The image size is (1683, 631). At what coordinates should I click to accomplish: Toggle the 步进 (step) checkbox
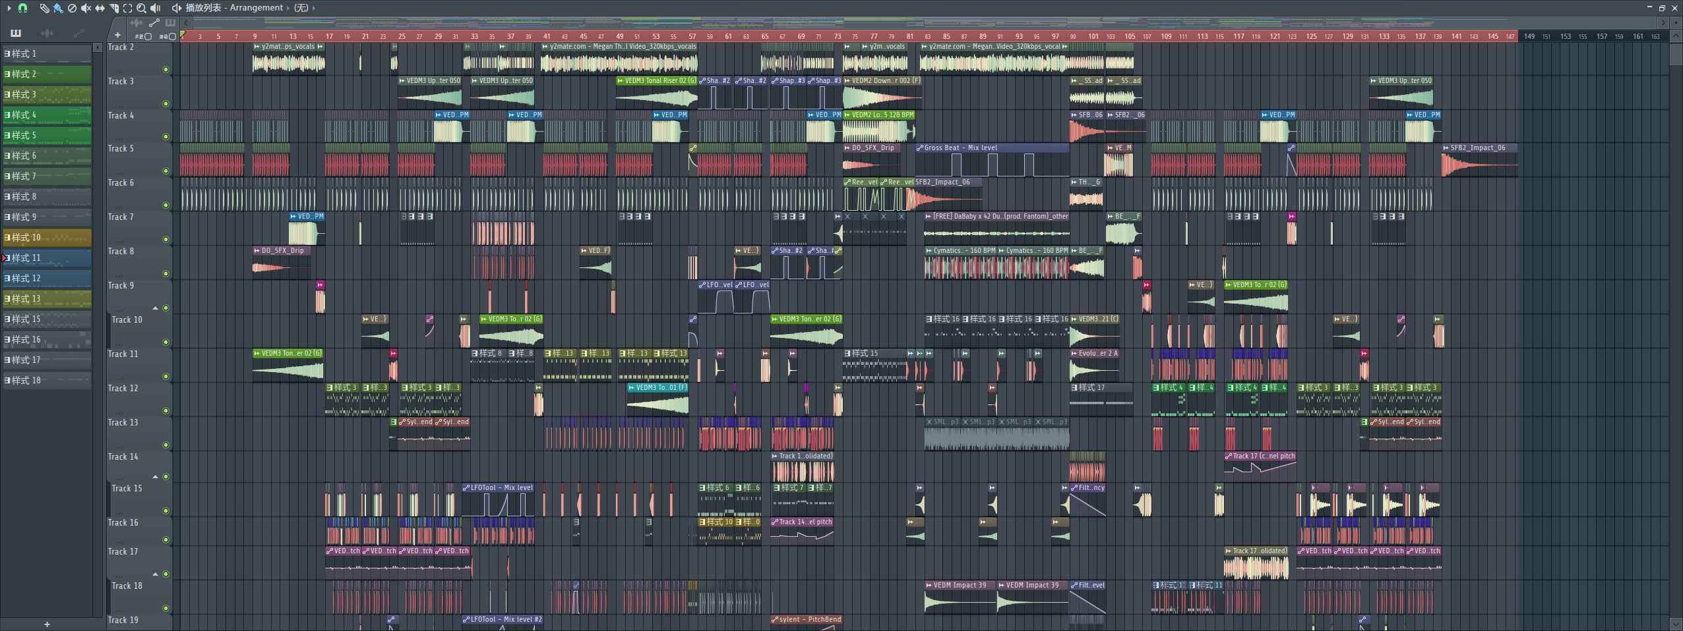point(148,37)
